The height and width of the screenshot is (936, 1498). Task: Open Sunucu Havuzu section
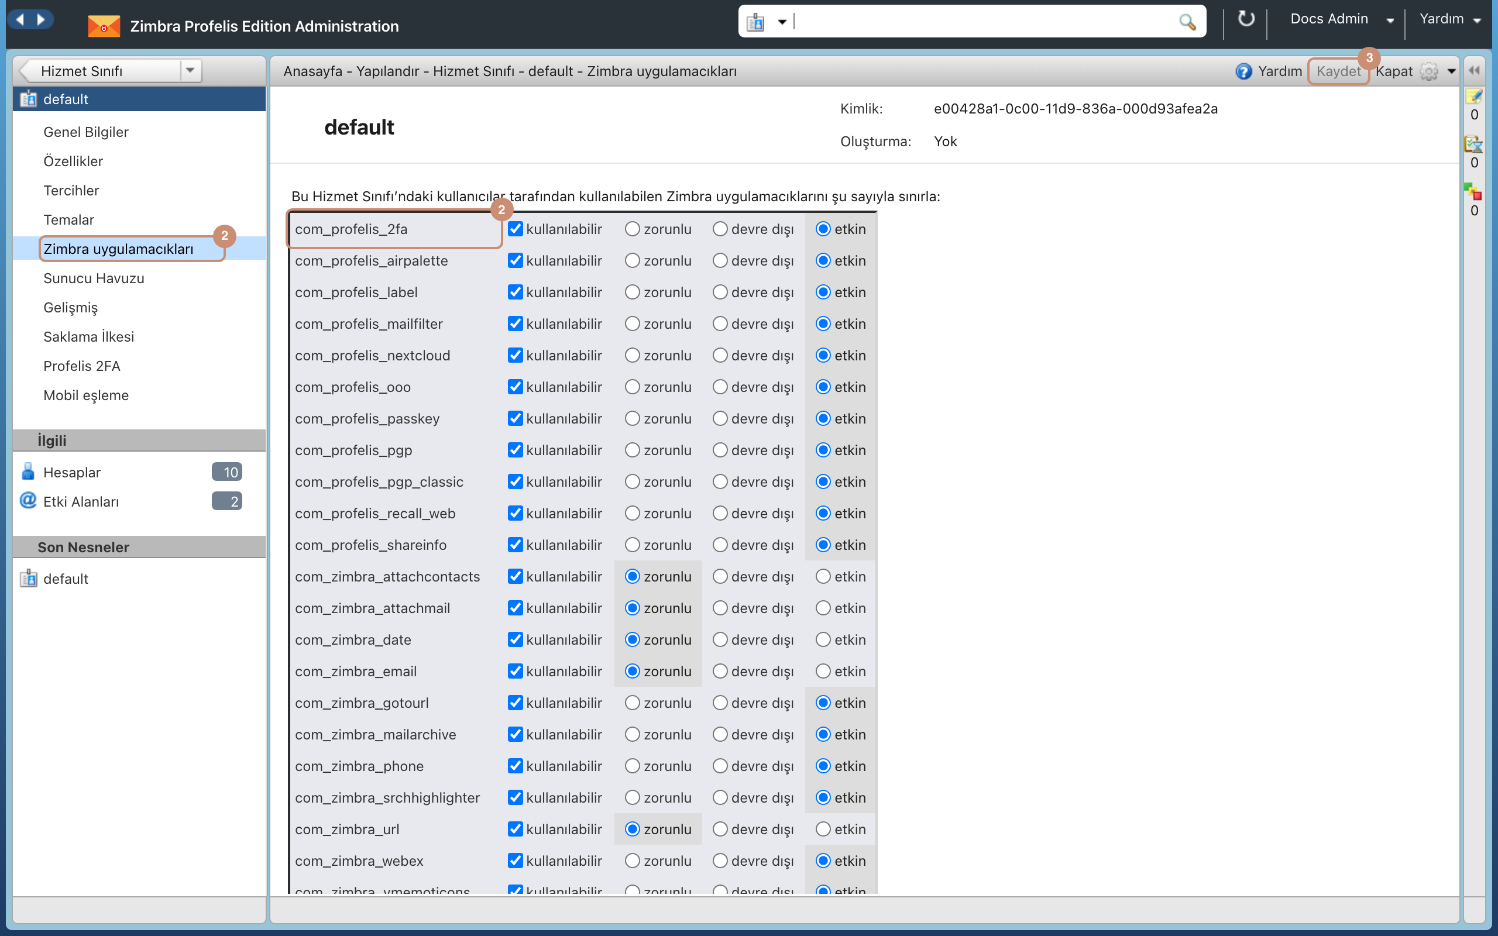pos(94,278)
